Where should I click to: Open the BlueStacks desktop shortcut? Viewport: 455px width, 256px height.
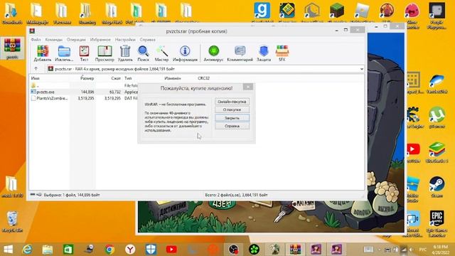click(x=437, y=152)
